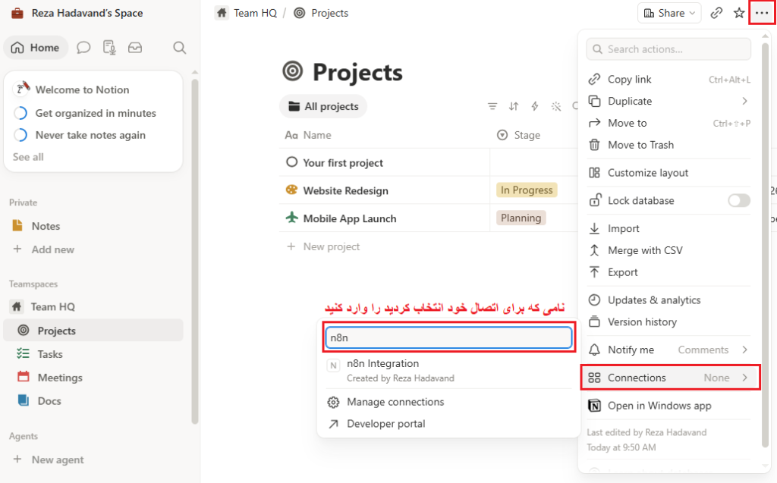Viewport: 777px width, 483px height.
Task: Open Version history
Action: [669, 322]
